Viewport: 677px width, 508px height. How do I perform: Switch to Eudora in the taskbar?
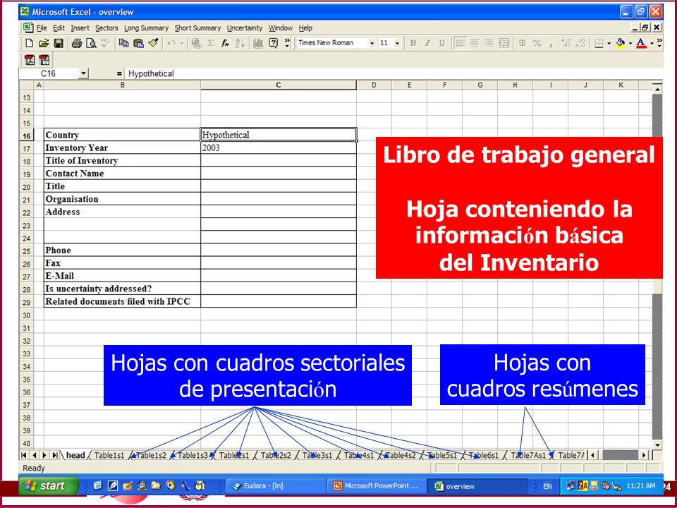click(x=276, y=486)
